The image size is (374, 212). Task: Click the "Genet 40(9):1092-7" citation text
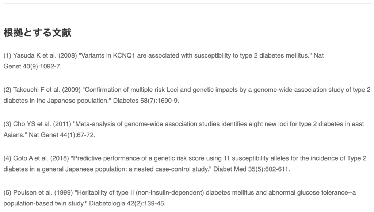click(x=33, y=67)
